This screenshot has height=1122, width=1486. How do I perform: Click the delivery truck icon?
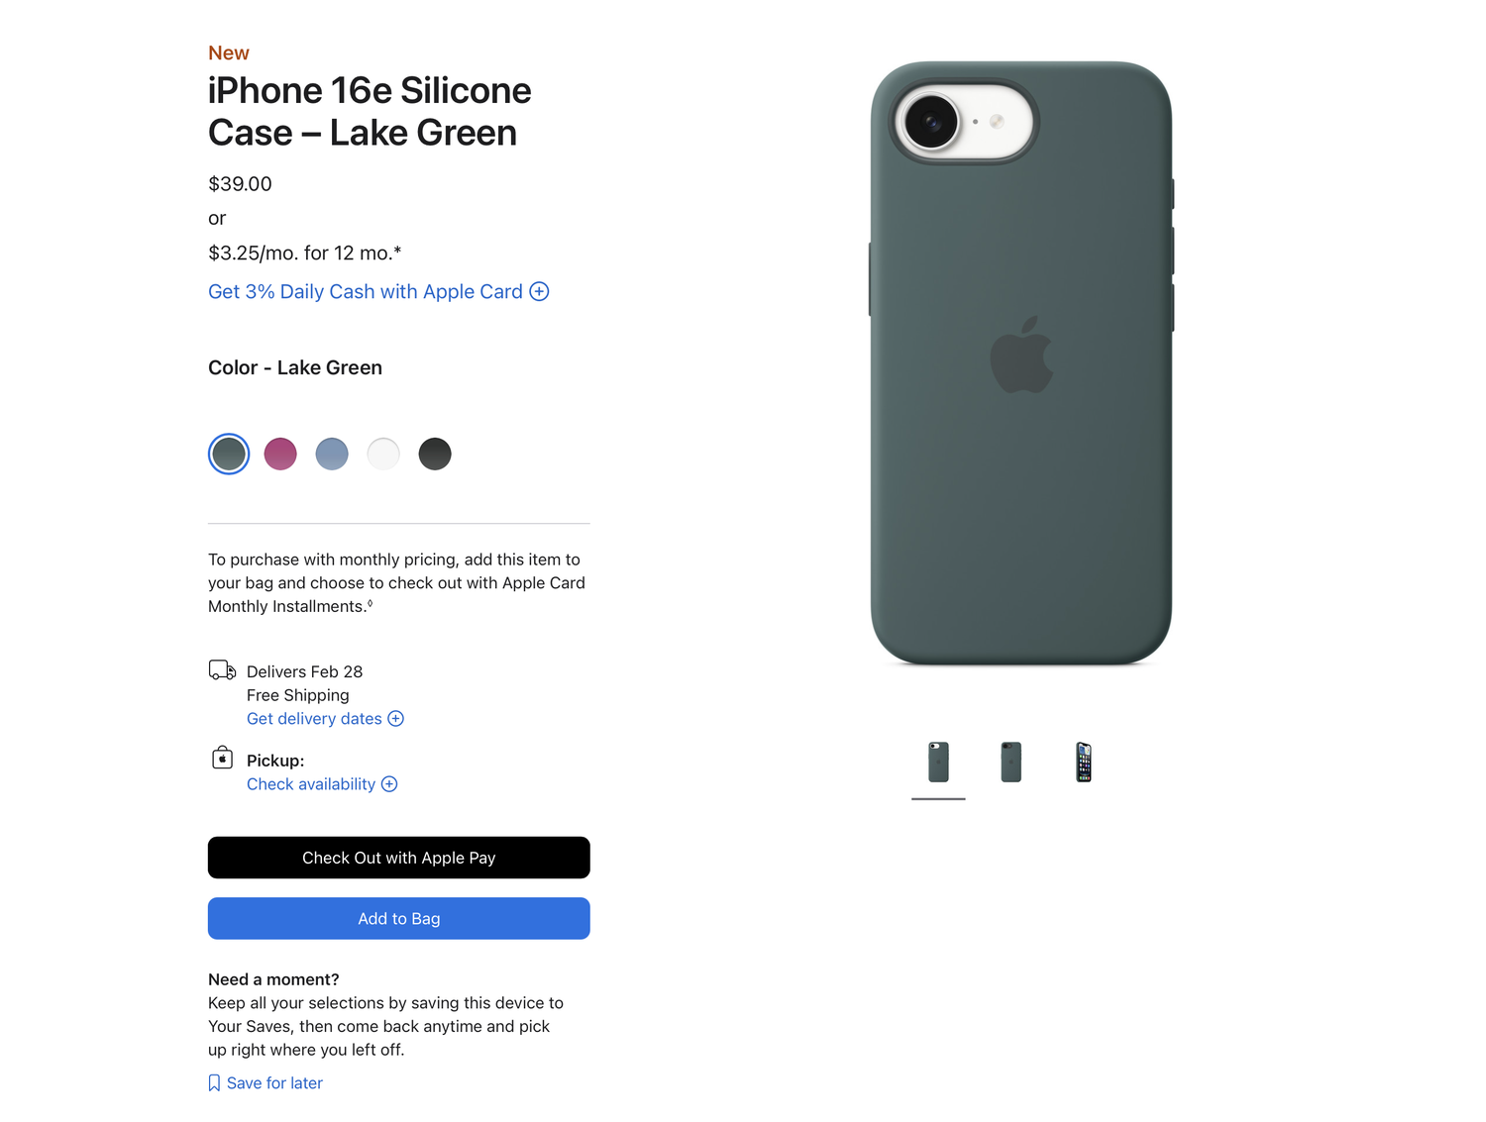[222, 670]
